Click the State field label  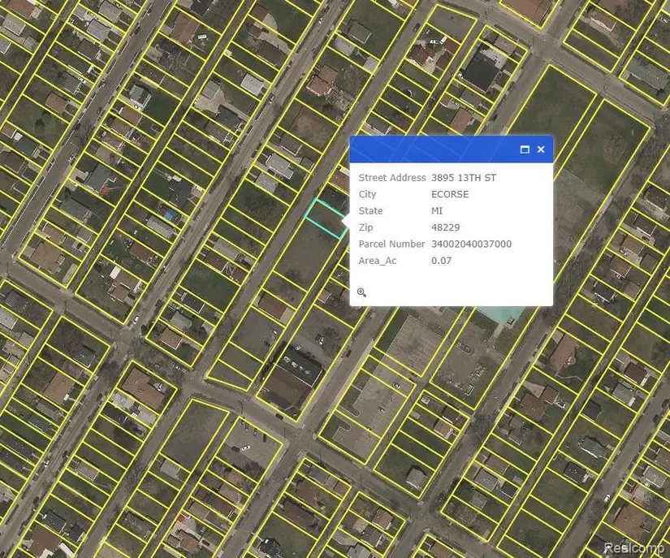(370, 211)
